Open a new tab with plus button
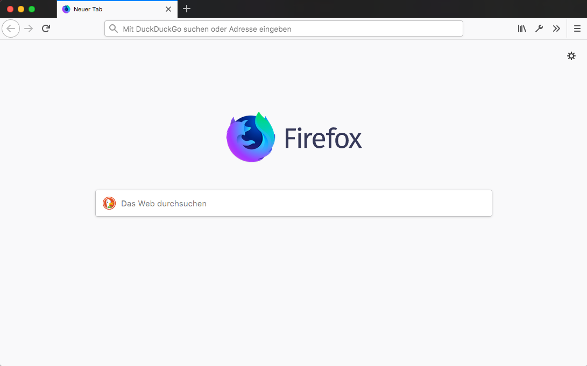 pyautogui.click(x=187, y=9)
